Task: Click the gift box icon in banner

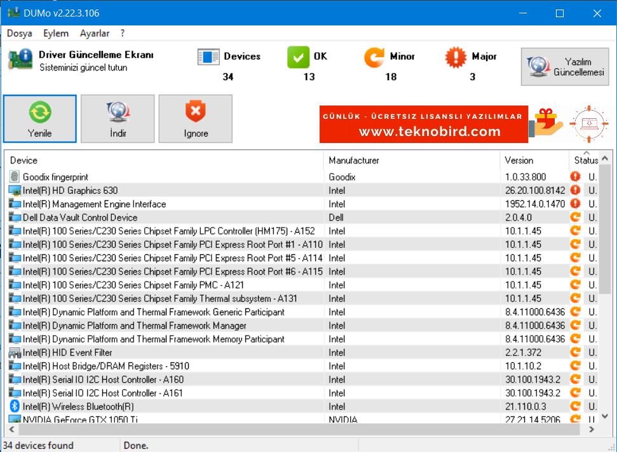Action: (x=545, y=123)
